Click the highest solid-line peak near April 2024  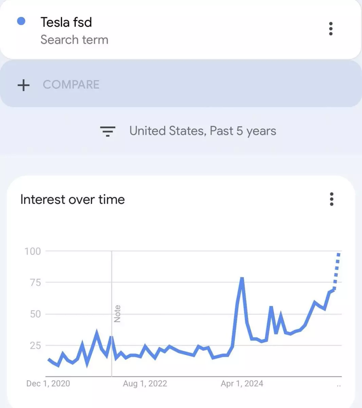pos(242,279)
